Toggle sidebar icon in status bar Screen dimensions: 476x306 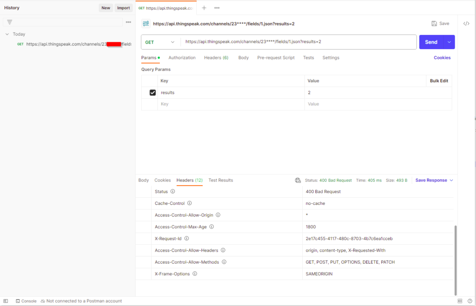[x=6, y=301]
